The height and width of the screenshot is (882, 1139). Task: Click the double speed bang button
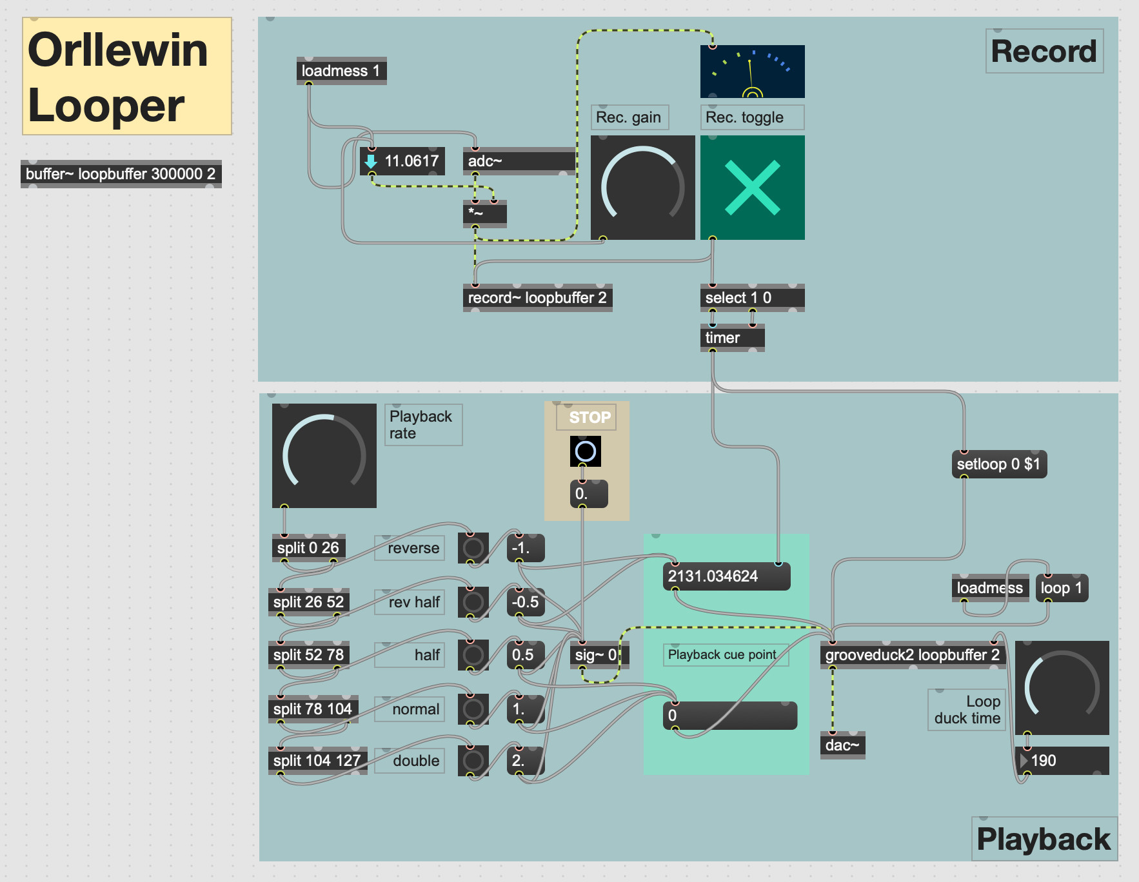coord(473,761)
